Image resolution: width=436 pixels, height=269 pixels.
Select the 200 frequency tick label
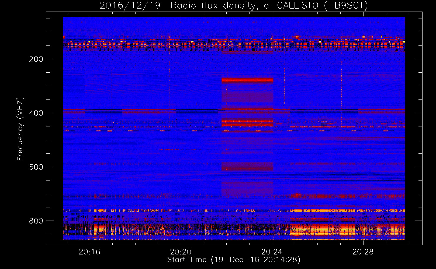point(36,59)
